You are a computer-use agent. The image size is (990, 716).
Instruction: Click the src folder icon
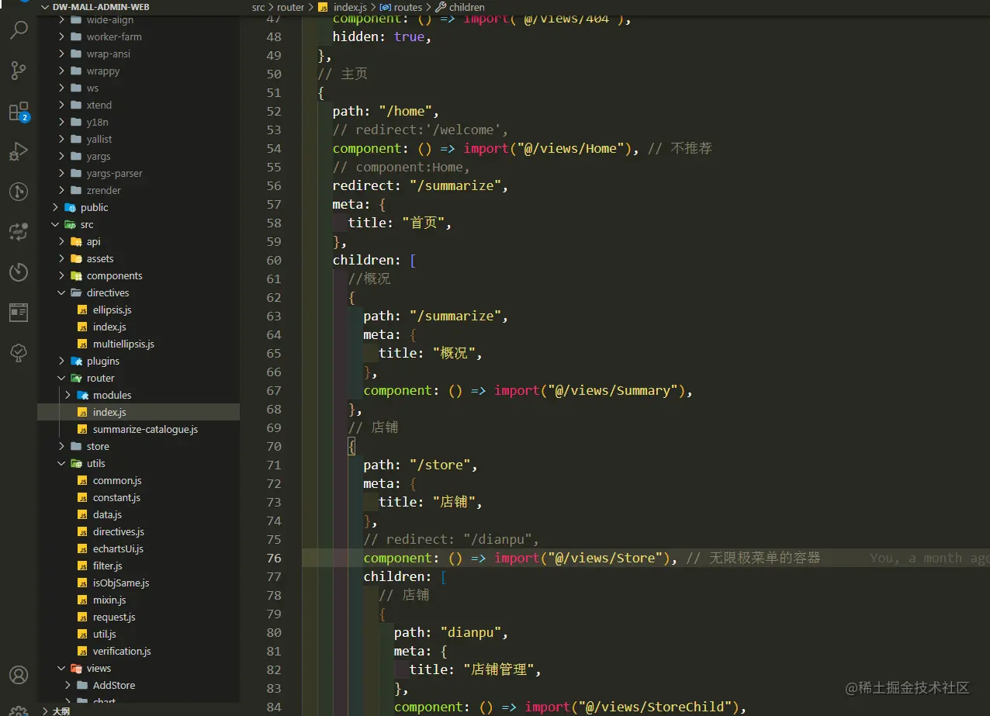70,224
